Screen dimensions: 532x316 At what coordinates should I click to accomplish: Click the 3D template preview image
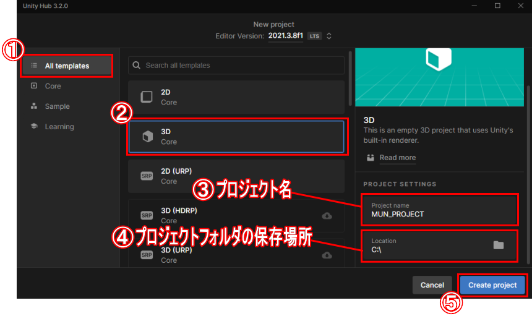[x=439, y=77]
